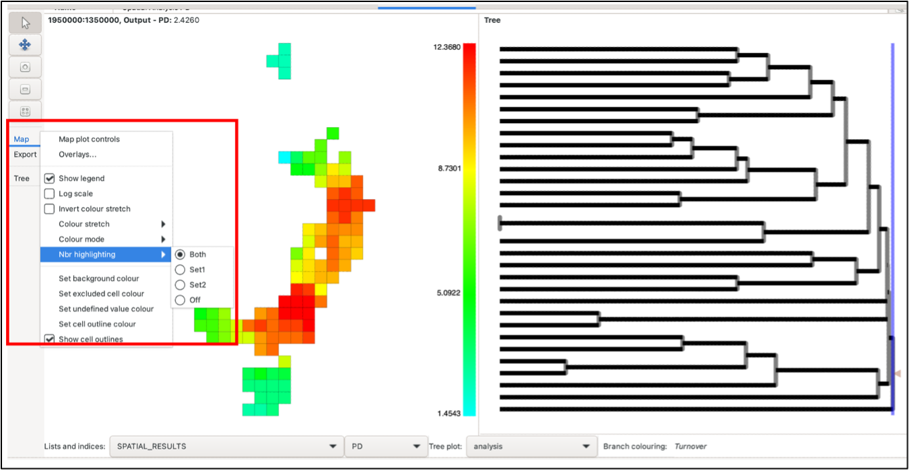
Task: Tick Invert colour stretch option
Action: pyautogui.click(x=49, y=209)
